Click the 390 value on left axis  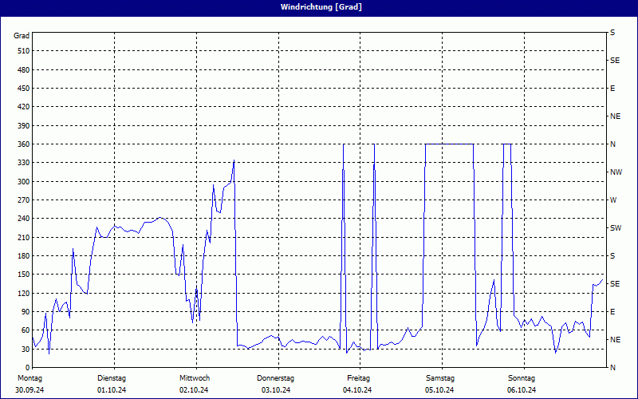24,126
